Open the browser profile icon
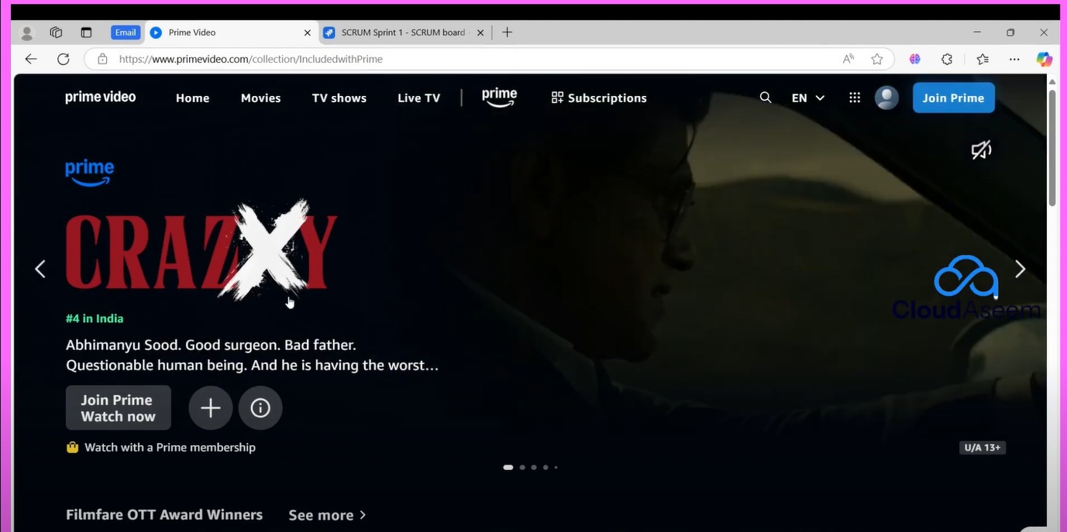Viewport: 1067px width, 532px height. coord(27,33)
